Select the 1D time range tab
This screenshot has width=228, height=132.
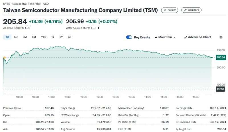coord(7,37)
